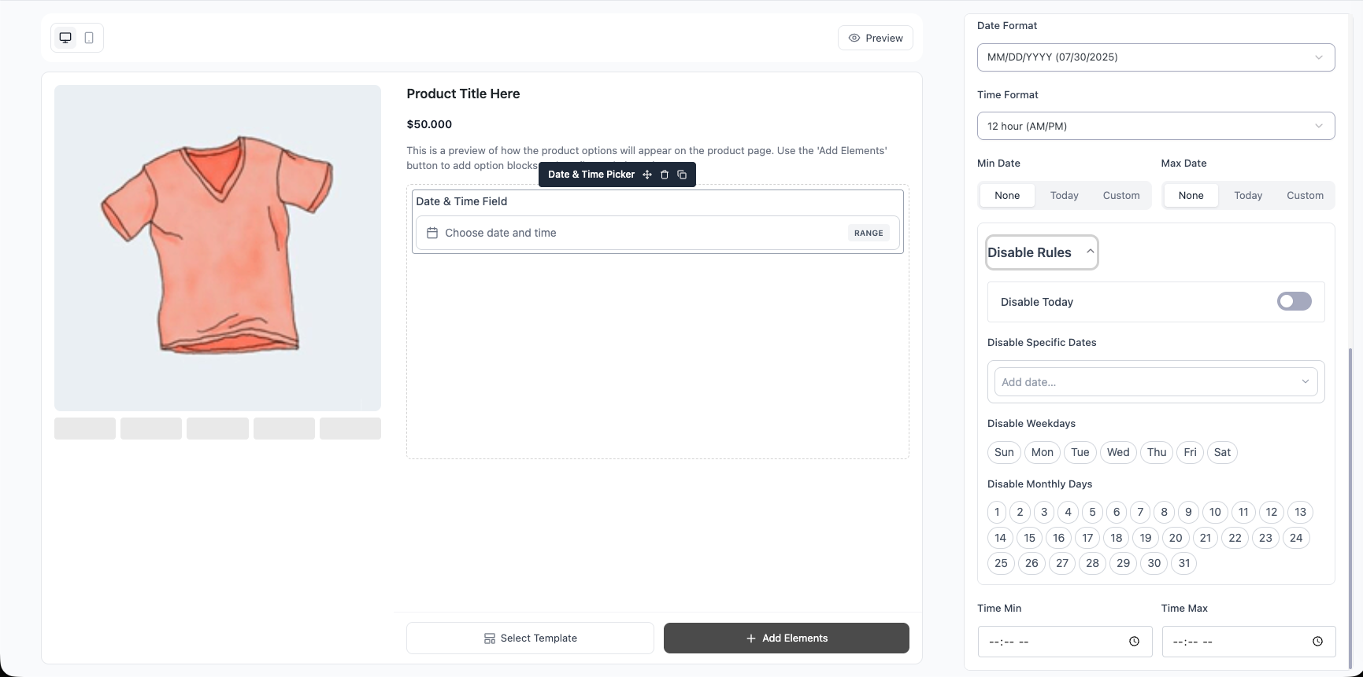Click the Choose date and time field
1363x677 pixels.
[657, 233]
